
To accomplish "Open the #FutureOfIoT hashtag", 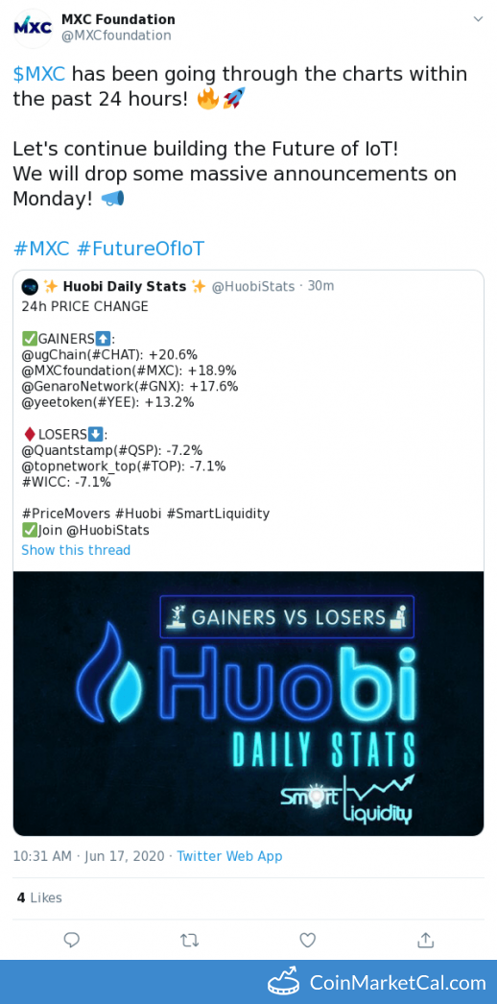I will coord(141,249).
